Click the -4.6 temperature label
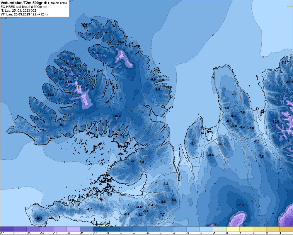293x235 pixels. pos(139,207)
